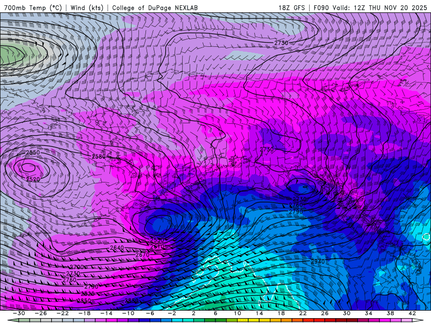
Task: Click the 22 value on the color scale
Action: click(303, 313)
